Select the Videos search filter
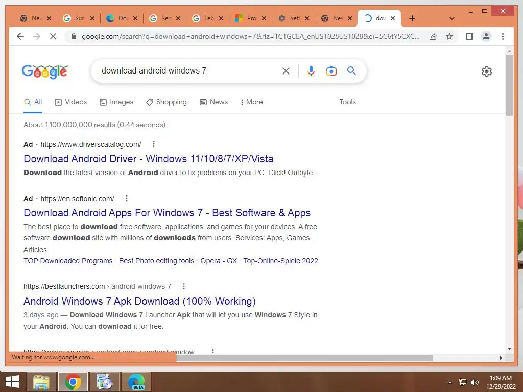 point(70,102)
